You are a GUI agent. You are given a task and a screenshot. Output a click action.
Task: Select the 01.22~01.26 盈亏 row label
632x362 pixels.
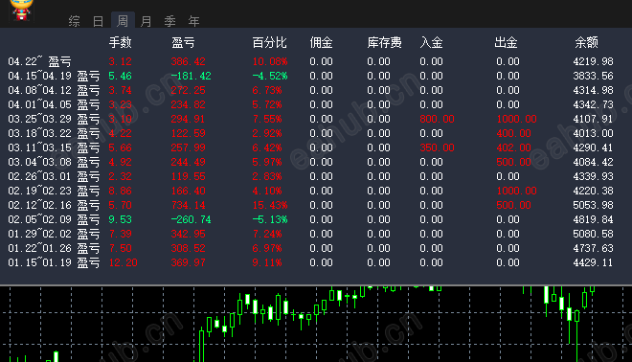54,248
